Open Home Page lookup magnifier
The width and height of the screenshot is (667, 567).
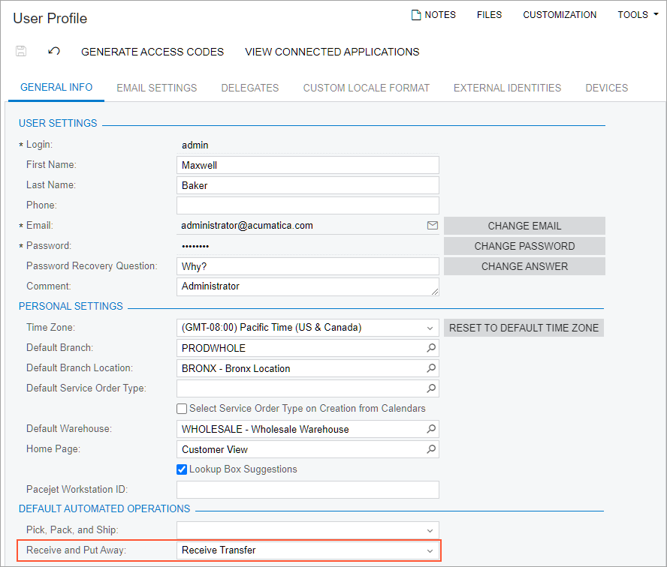pos(431,449)
